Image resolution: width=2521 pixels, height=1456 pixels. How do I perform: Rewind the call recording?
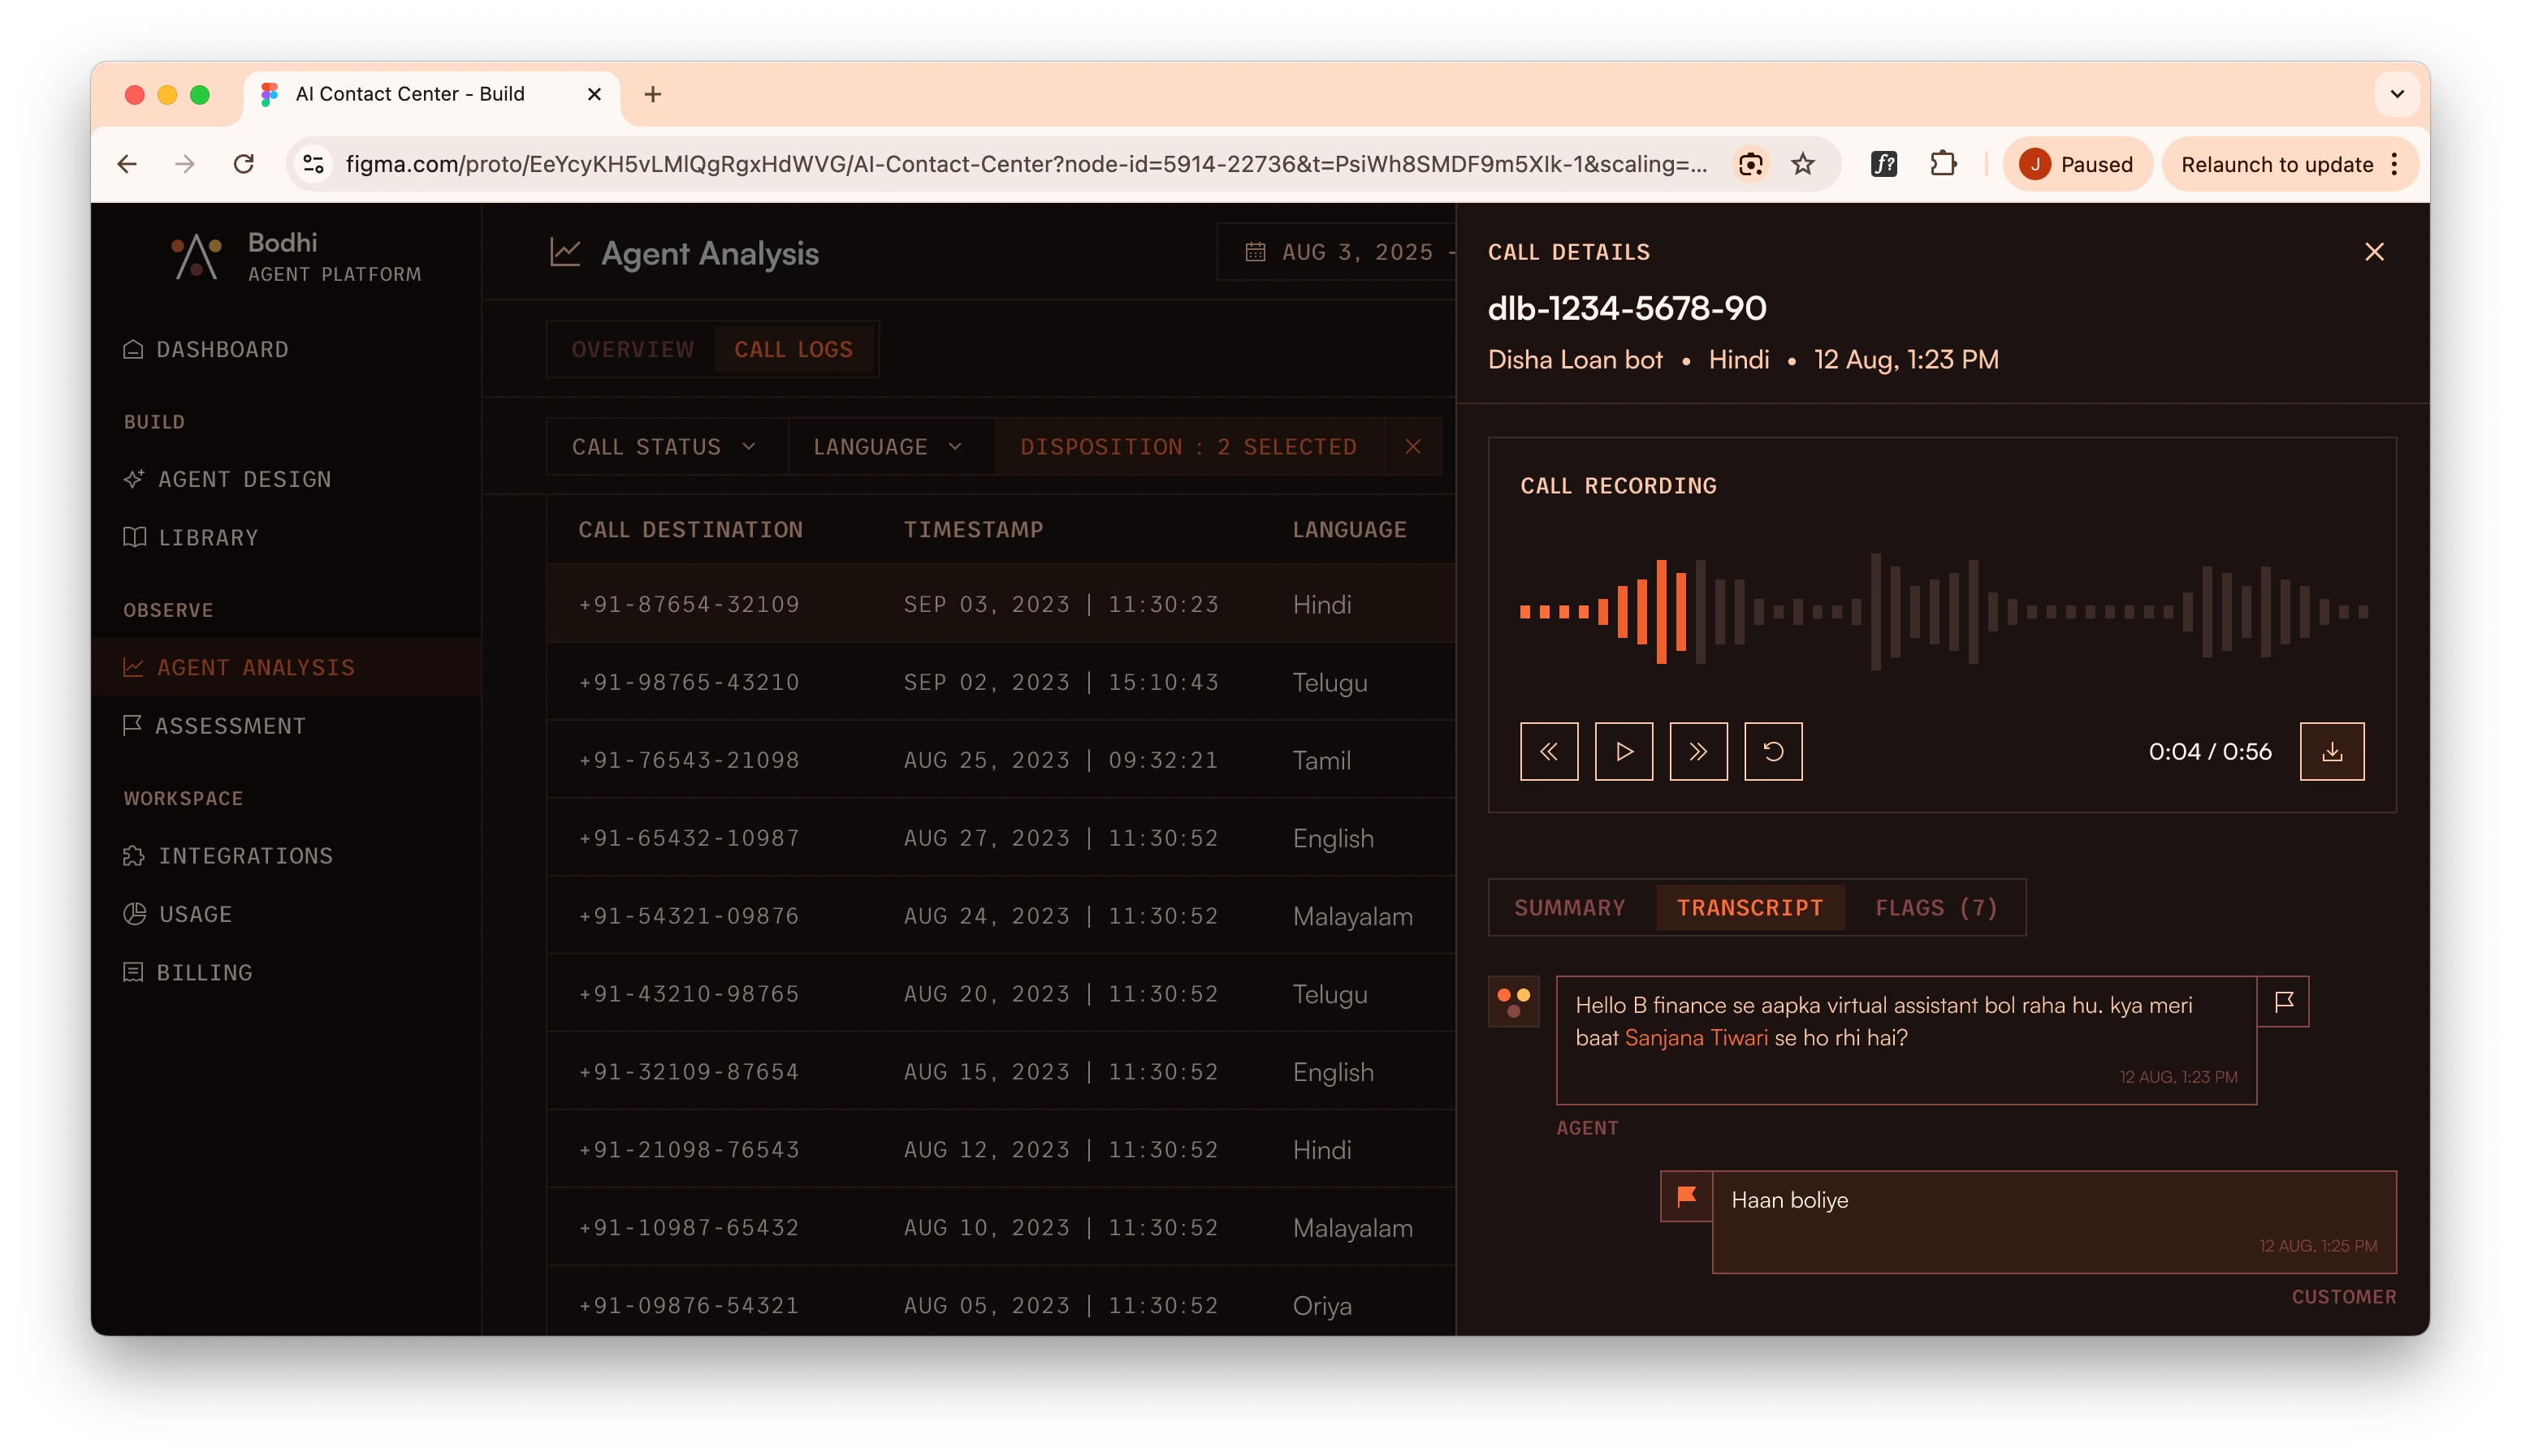pos(1549,751)
